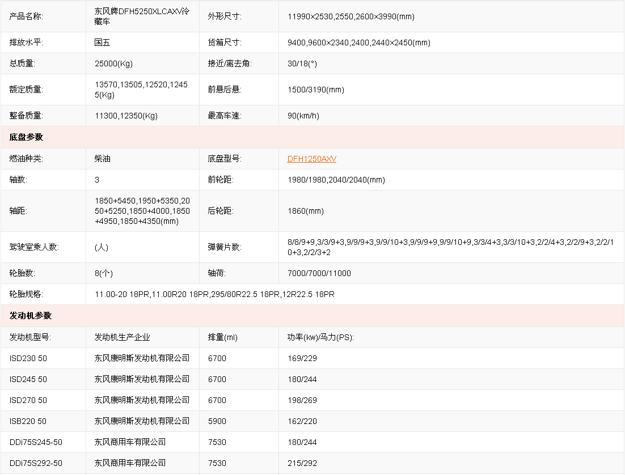This screenshot has width=625, height=475.
Task: Select tire count value 8(个)
Action: (104, 273)
